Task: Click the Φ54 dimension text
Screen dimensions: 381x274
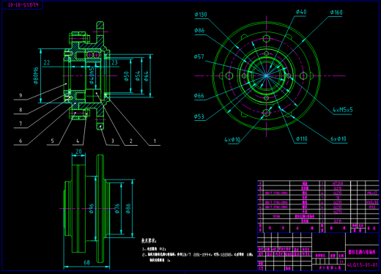Action: 138,76
